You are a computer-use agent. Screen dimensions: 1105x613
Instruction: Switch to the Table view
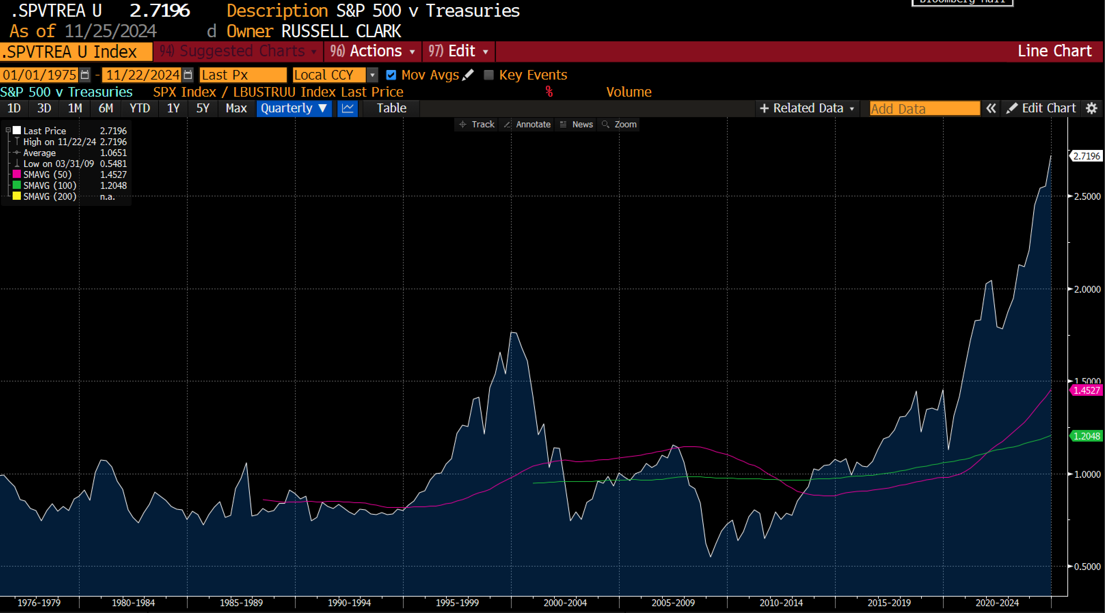pos(392,109)
